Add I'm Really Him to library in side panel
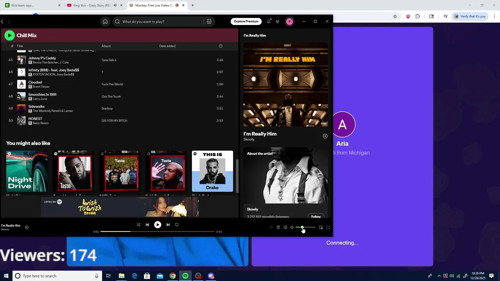Image resolution: width=500 pixels, height=281 pixels. click(x=325, y=136)
